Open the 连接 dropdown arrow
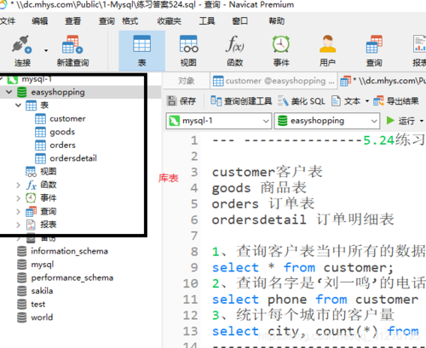Image resolution: width=426 pixels, height=348 pixels. 46,50
